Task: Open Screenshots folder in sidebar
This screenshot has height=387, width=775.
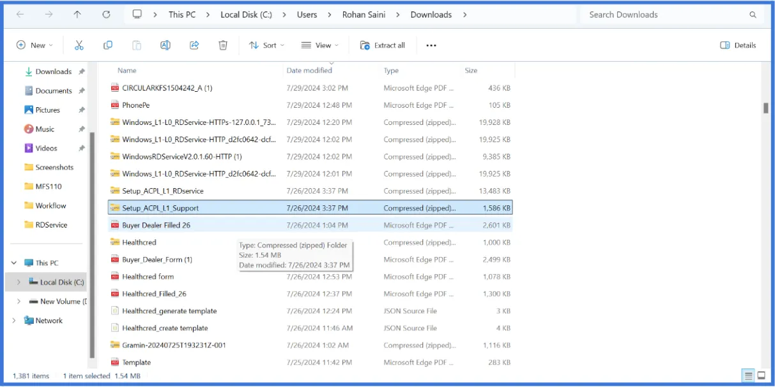Action: click(x=54, y=167)
